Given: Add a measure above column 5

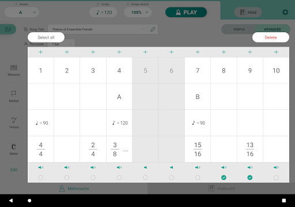Looking at the screenshot, I should (145, 52).
